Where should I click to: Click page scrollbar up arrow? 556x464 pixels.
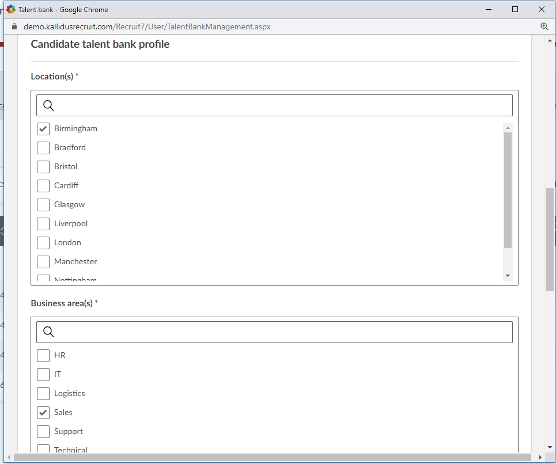point(550,41)
